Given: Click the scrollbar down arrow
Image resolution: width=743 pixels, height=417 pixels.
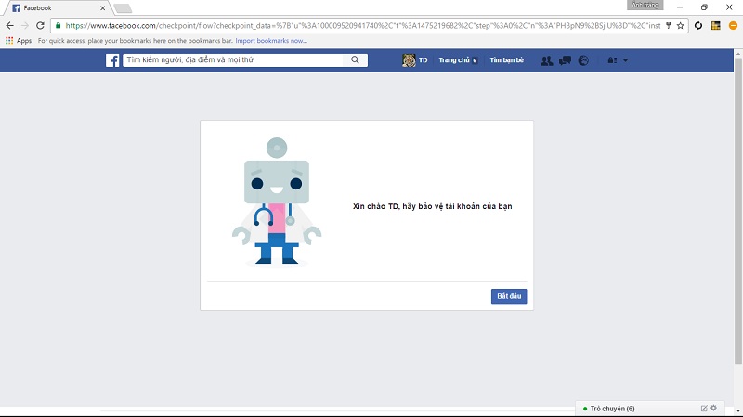Looking at the screenshot, I should (738, 410).
